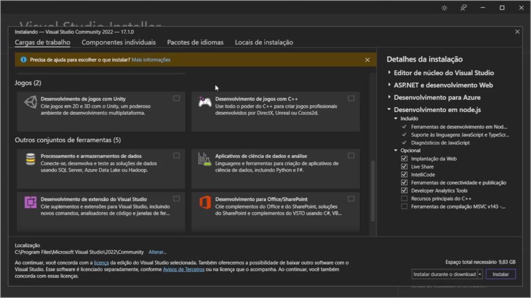The image size is (531, 298).
Task: Enable Ferramentas de compilação MSVC v143 option
Action: (404, 206)
